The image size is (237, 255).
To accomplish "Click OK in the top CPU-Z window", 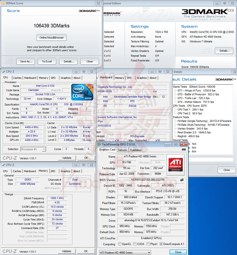I will coord(86,158).
